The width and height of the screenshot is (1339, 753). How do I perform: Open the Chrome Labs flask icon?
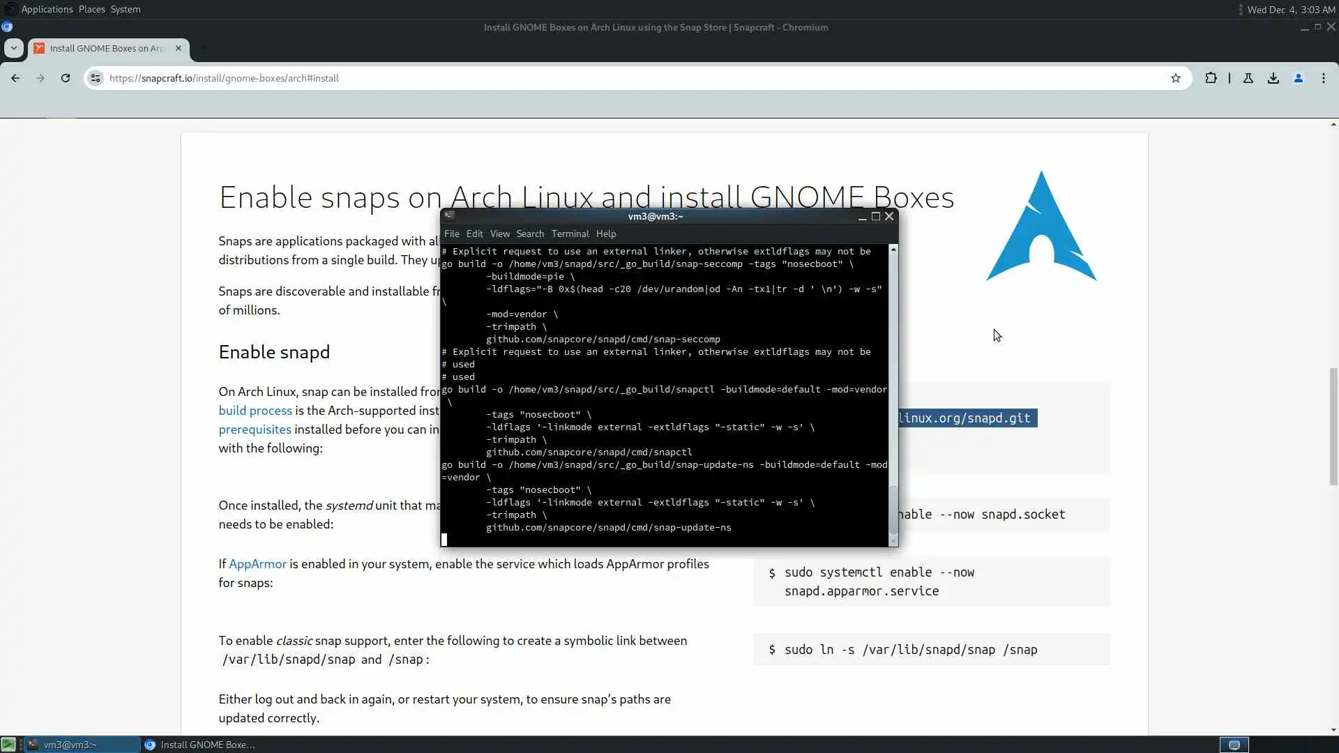(1248, 78)
